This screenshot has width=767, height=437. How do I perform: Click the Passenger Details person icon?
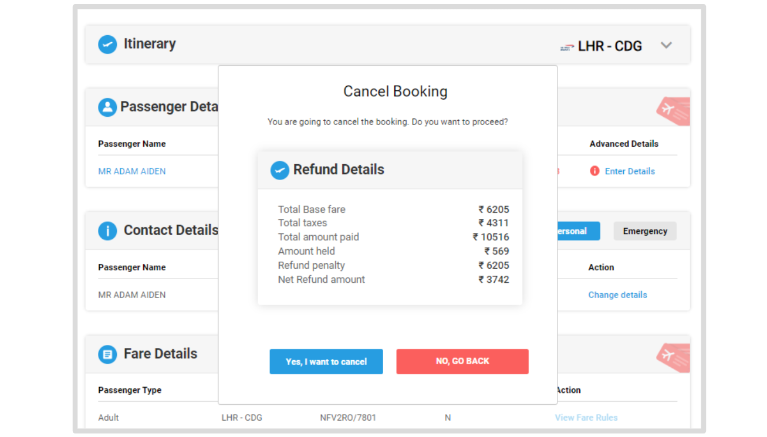pyautogui.click(x=107, y=106)
